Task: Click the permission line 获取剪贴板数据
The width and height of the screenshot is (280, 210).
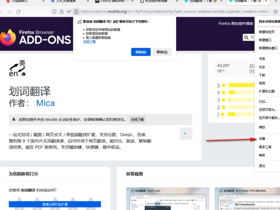Action: pyautogui.click(x=97, y=34)
